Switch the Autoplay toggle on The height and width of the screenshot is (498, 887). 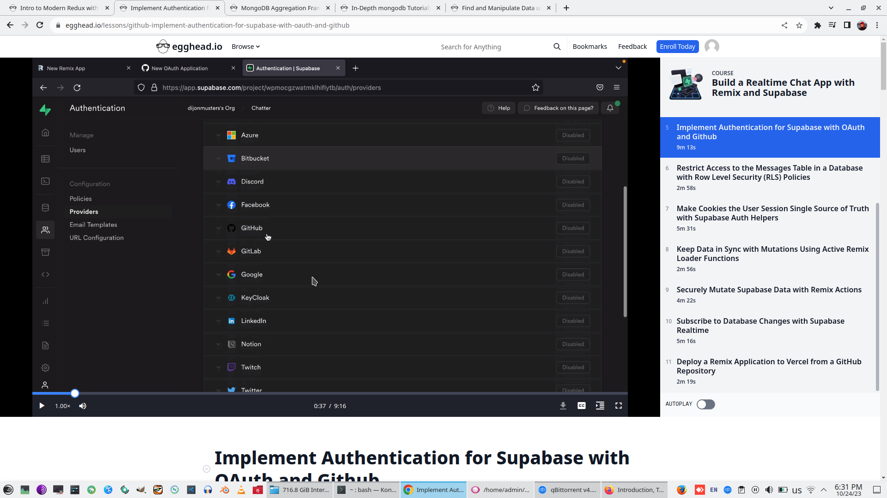tap(705, 404)
